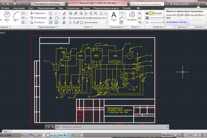Image resolution: width=207 pixels, height=138 pixels.
Task: Select the Arc (Дуга) drawing tool
Action: (16, 16)
